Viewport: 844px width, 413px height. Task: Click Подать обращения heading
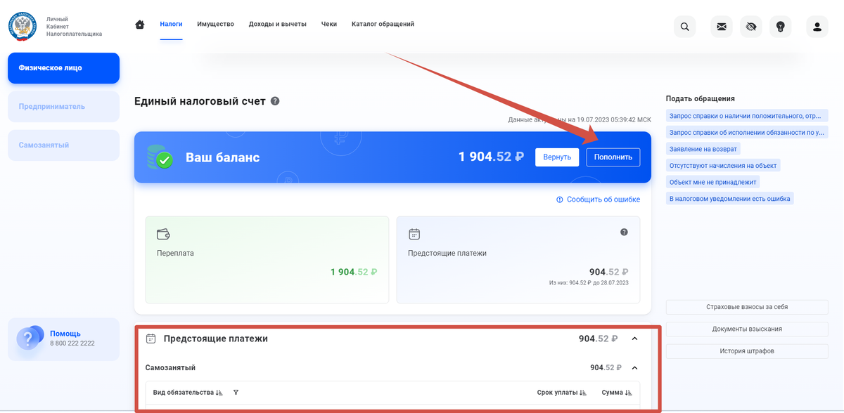click(701, 98)
